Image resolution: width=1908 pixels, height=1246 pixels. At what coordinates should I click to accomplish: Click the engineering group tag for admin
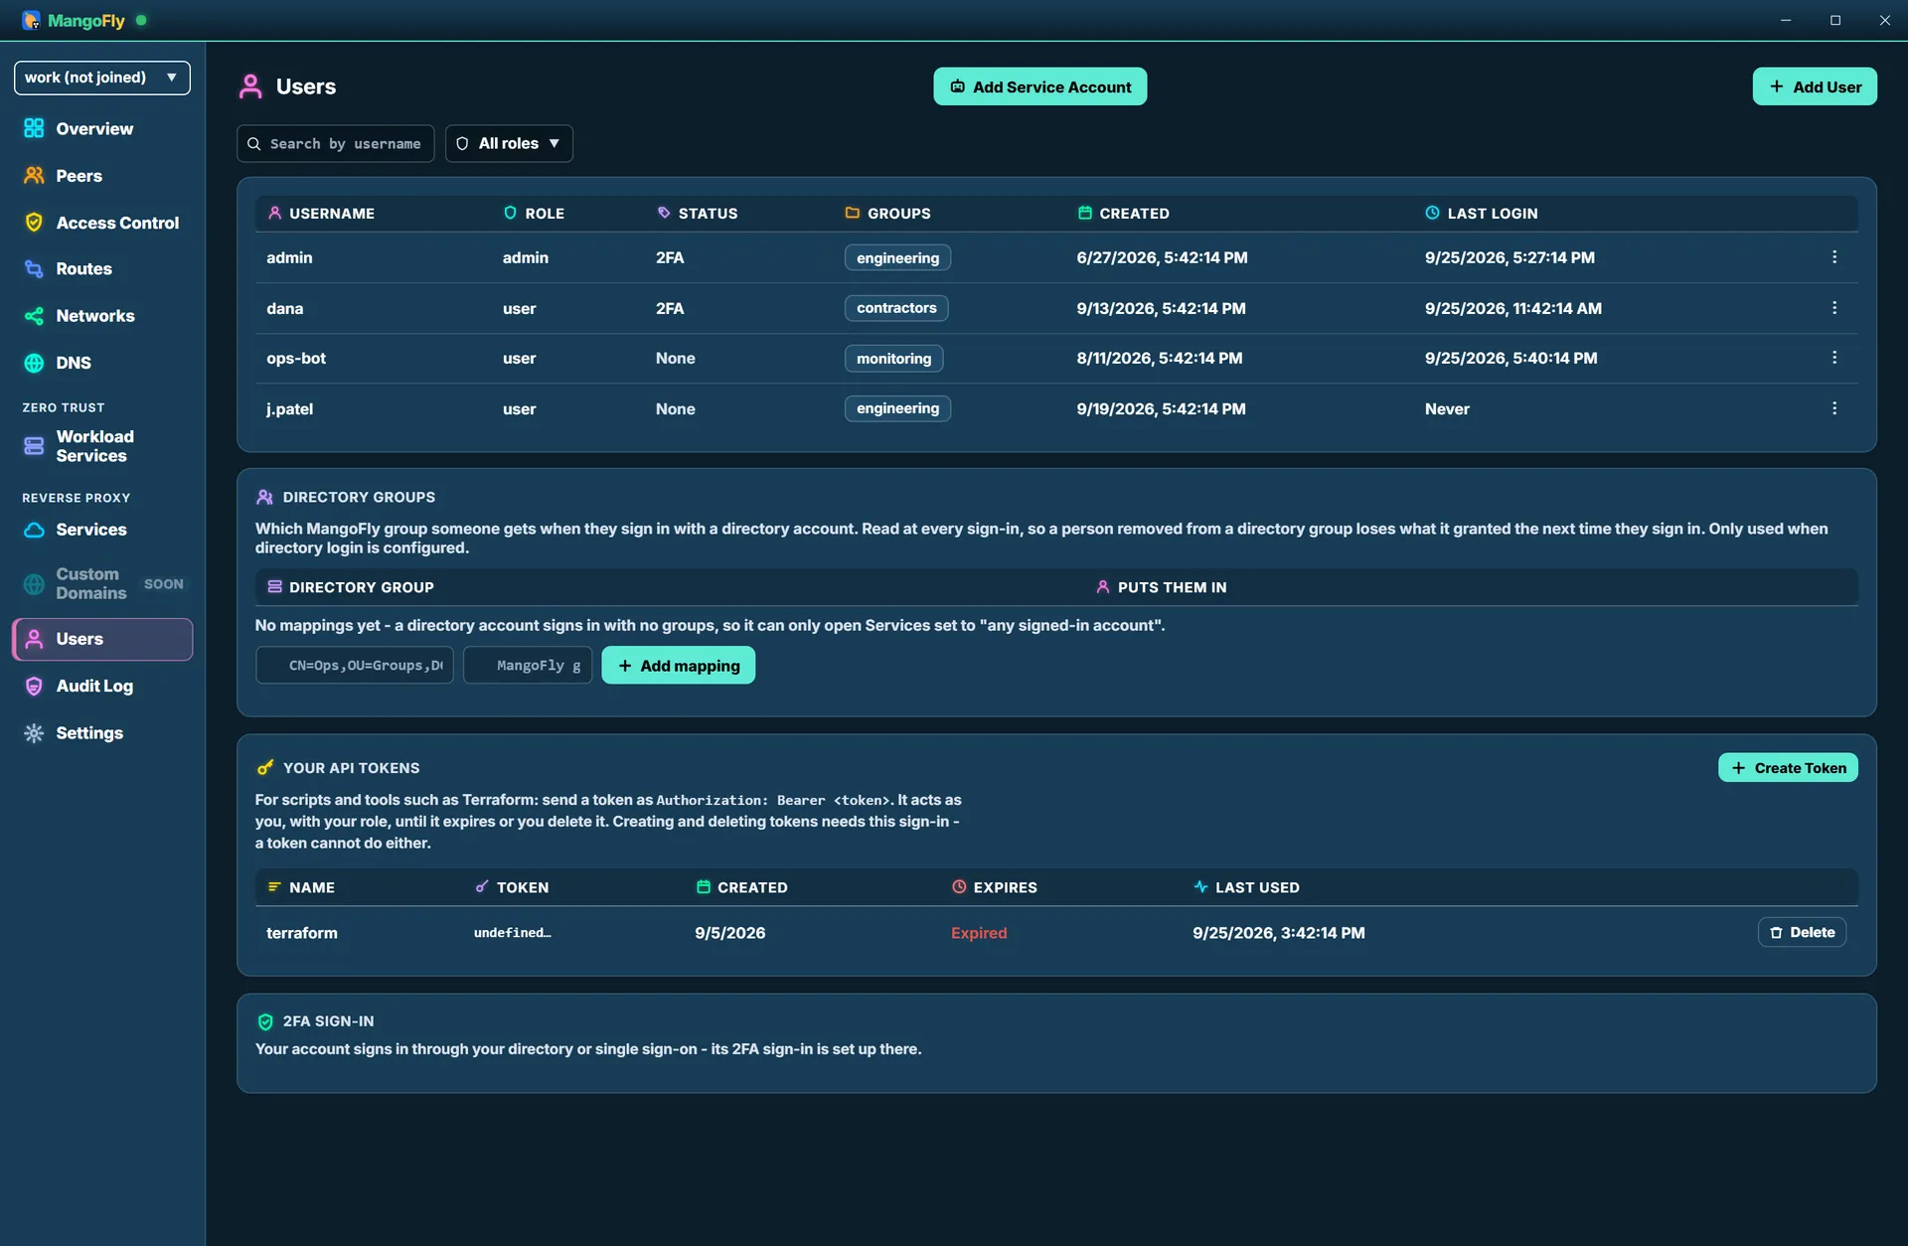pos(897,257)
